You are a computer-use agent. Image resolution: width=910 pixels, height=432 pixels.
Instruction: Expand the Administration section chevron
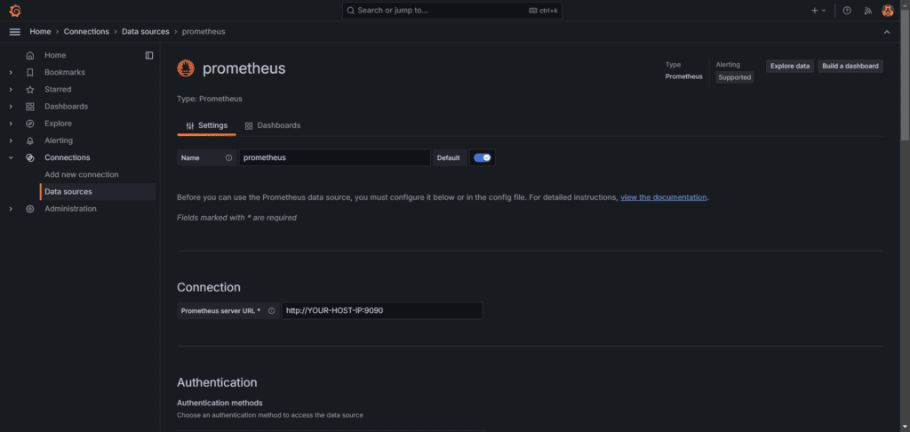(x=11, y=209)
